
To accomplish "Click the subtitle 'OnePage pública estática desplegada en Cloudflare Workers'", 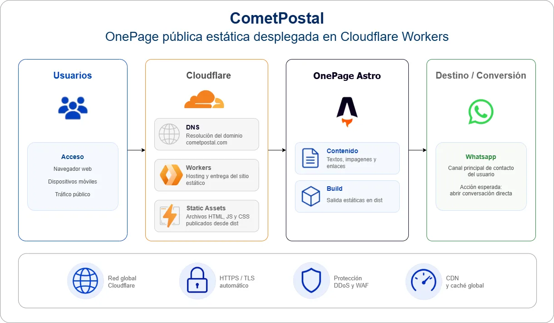I will pyautogui.click(x=277, y=37).
